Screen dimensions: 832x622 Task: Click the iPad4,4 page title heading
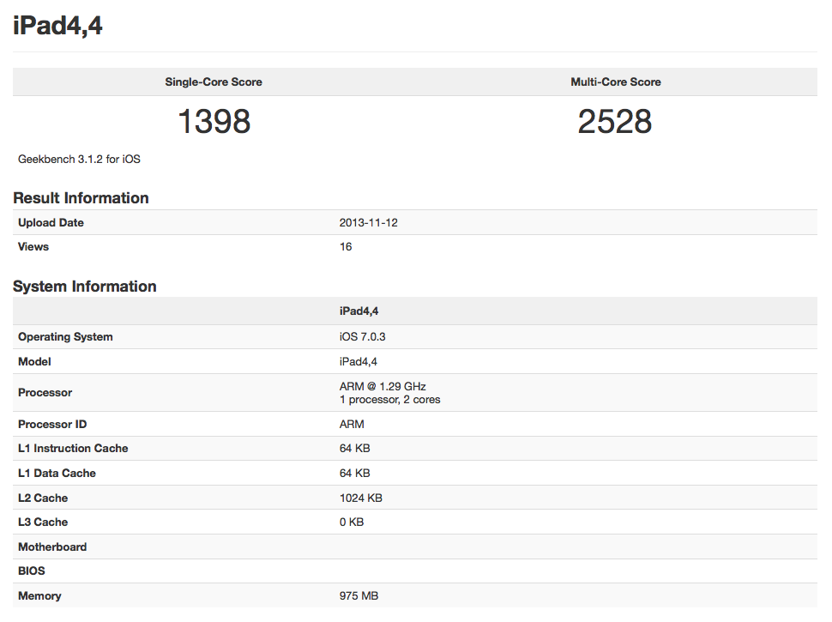57,26
